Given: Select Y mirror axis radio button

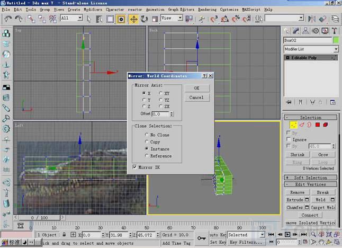Looking at the screenshot, I should [144, 100].
